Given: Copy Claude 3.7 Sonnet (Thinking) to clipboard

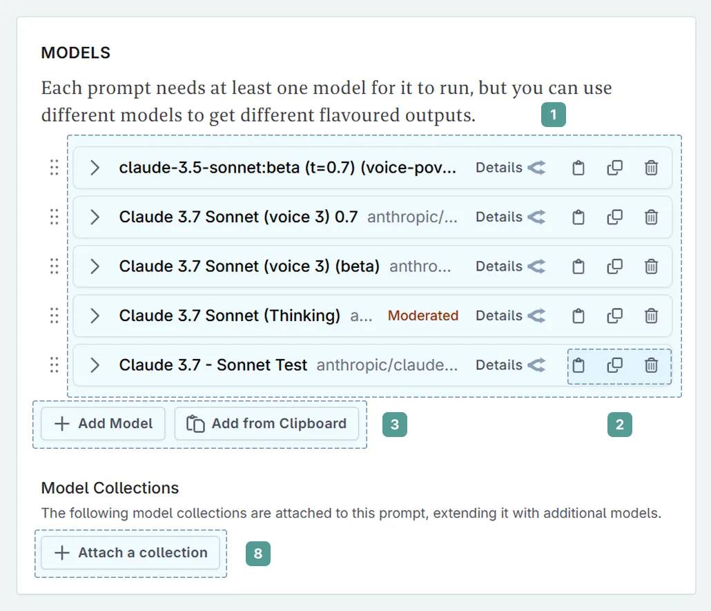Looking at the screenshot, I should [x=578, y=316].
